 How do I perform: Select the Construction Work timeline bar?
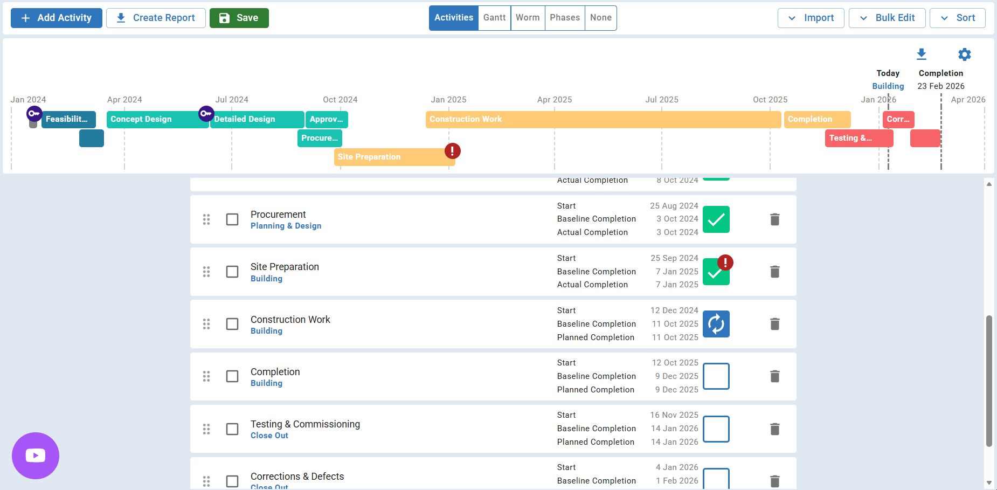pos(603,119)
